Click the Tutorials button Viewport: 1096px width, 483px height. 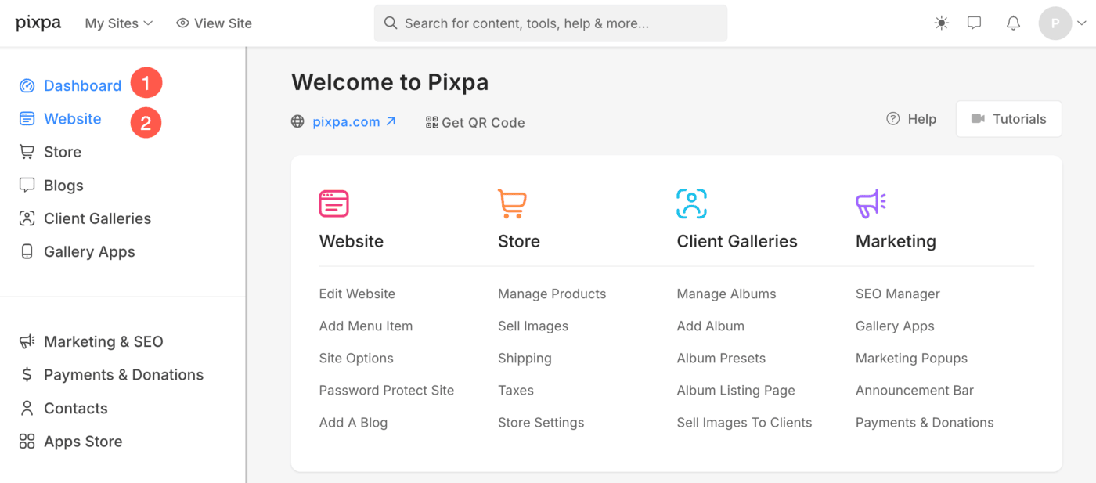click(1008, 119)
